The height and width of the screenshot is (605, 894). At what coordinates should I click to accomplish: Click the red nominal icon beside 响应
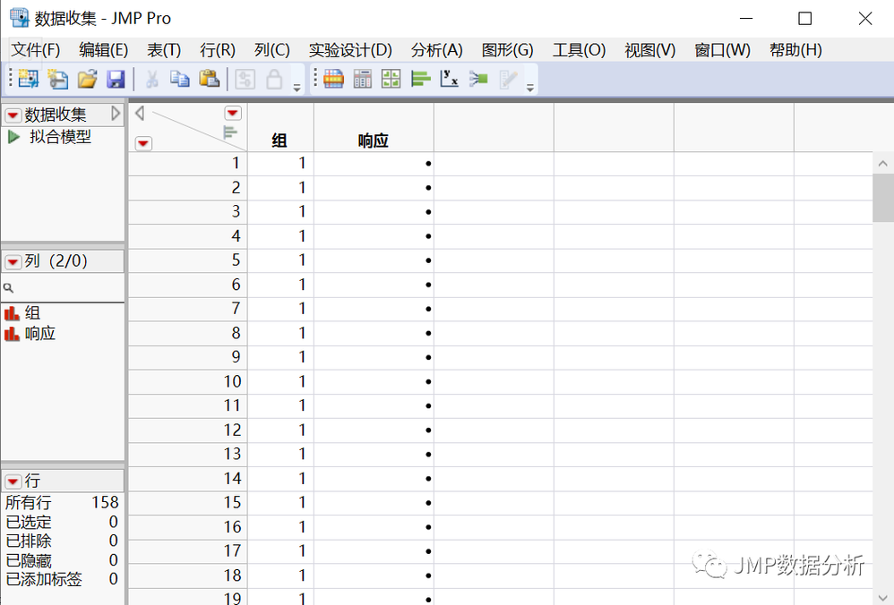click(x=12, y=333)
